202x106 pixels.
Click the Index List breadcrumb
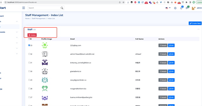(51, 18)
